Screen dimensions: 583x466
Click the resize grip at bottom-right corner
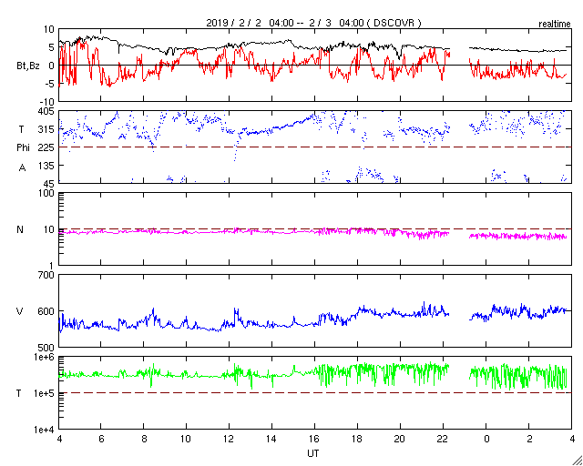click(x=577, y=461)
